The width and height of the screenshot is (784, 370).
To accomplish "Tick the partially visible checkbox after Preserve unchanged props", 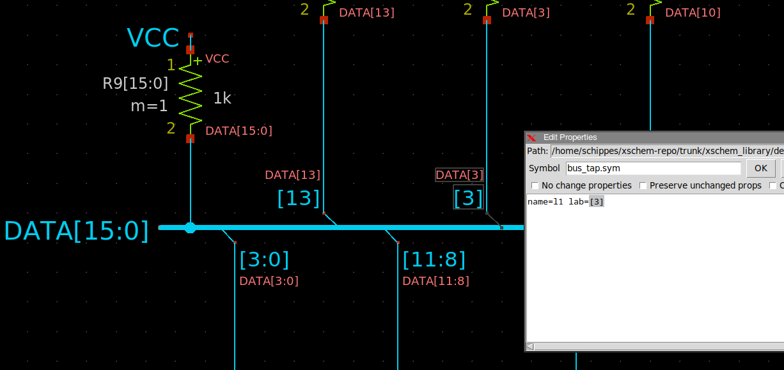I will pyautogui.click(x=772, y=186).
